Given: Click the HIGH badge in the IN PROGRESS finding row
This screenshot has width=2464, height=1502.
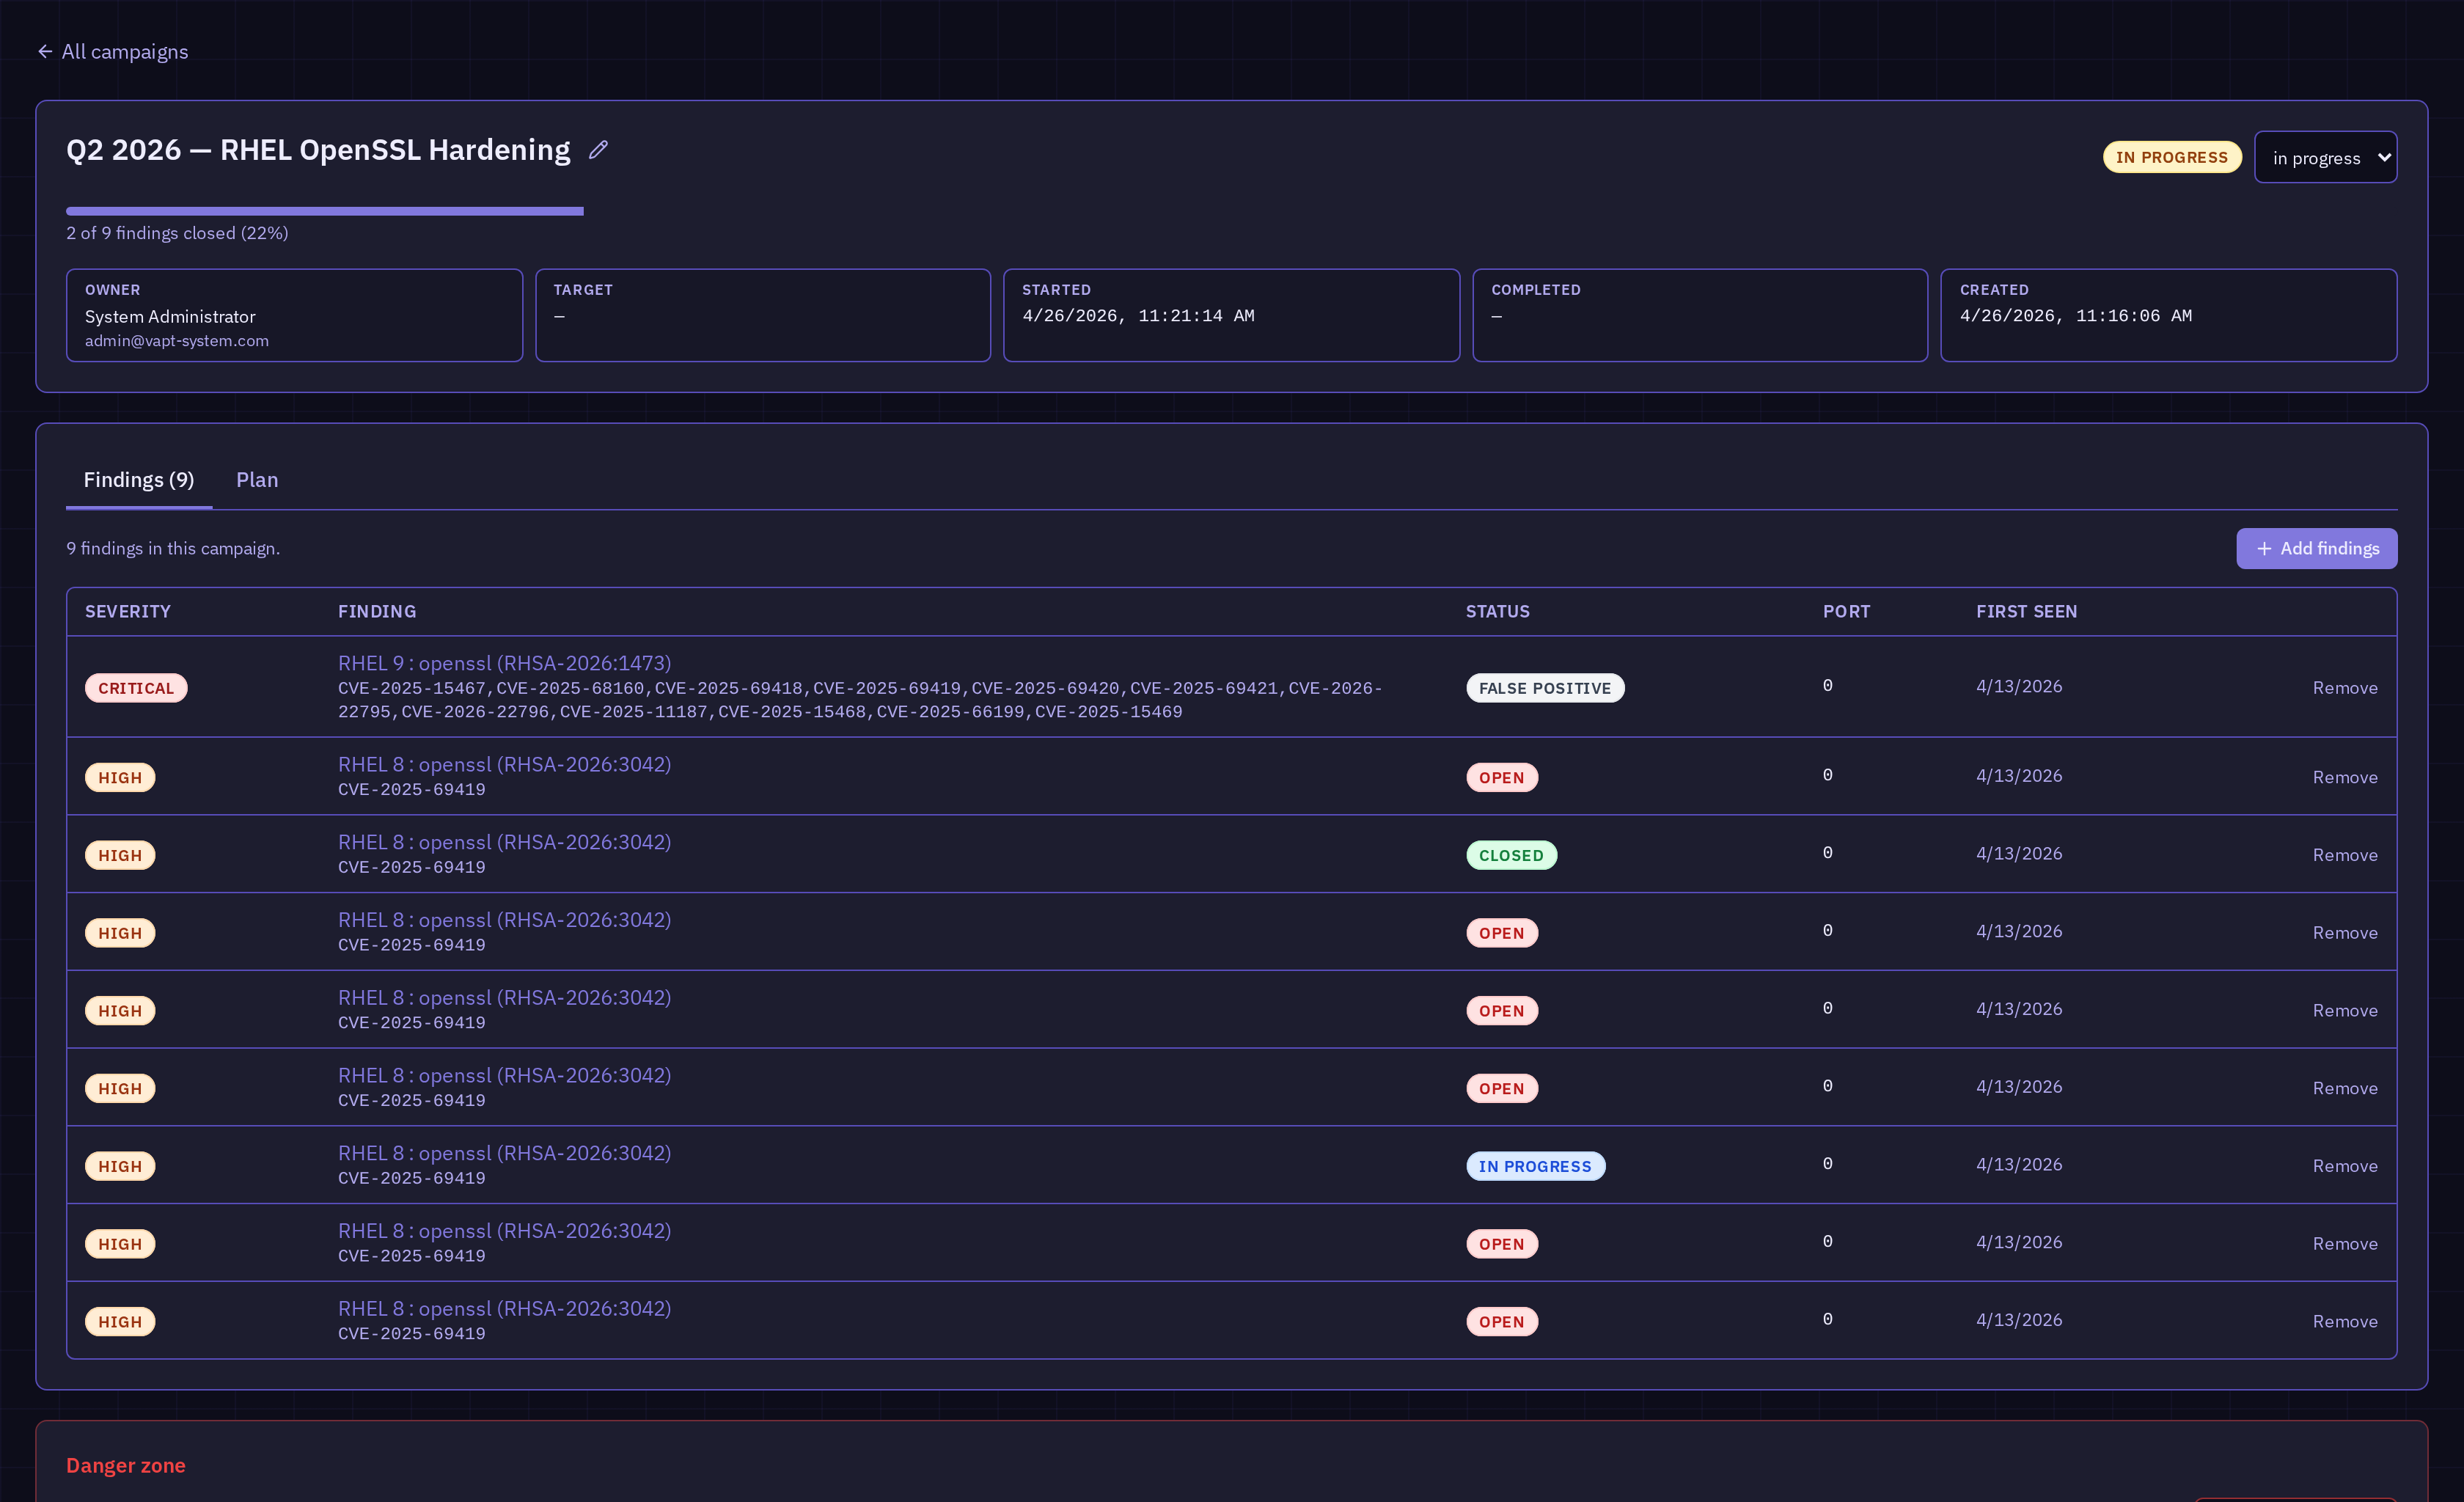Looking at the screenshot, I should (x=120, y=1166).
